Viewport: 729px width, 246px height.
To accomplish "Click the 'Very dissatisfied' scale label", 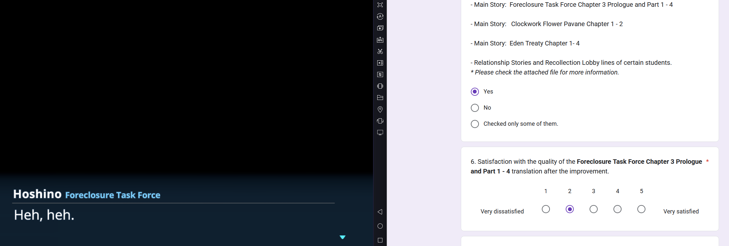I will click(502, 212).
